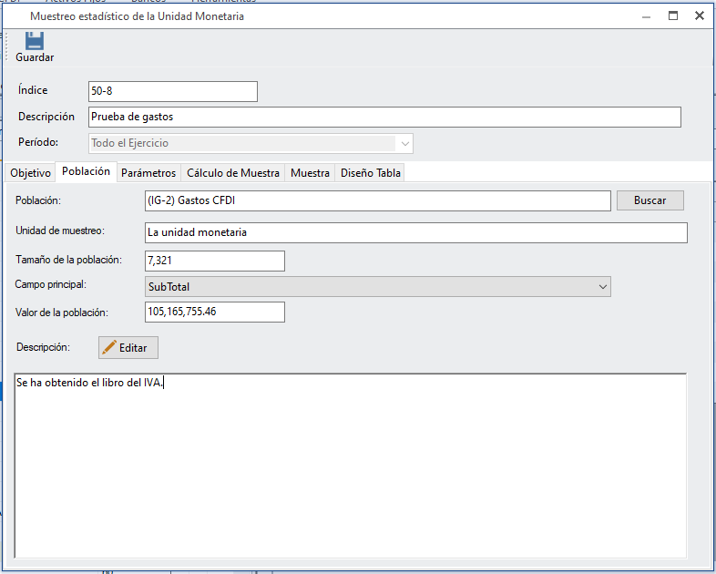
Task: Select the Población tab
Action: [x=86, y=171]
